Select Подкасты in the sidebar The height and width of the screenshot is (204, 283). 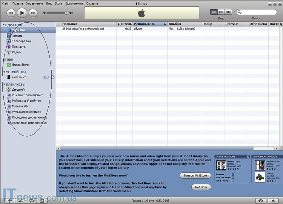(19, 47)
